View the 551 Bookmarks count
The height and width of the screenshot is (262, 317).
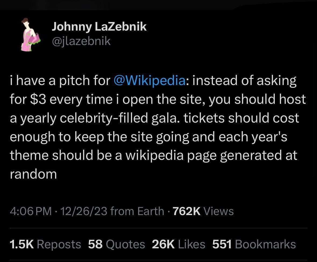[222, 244]
